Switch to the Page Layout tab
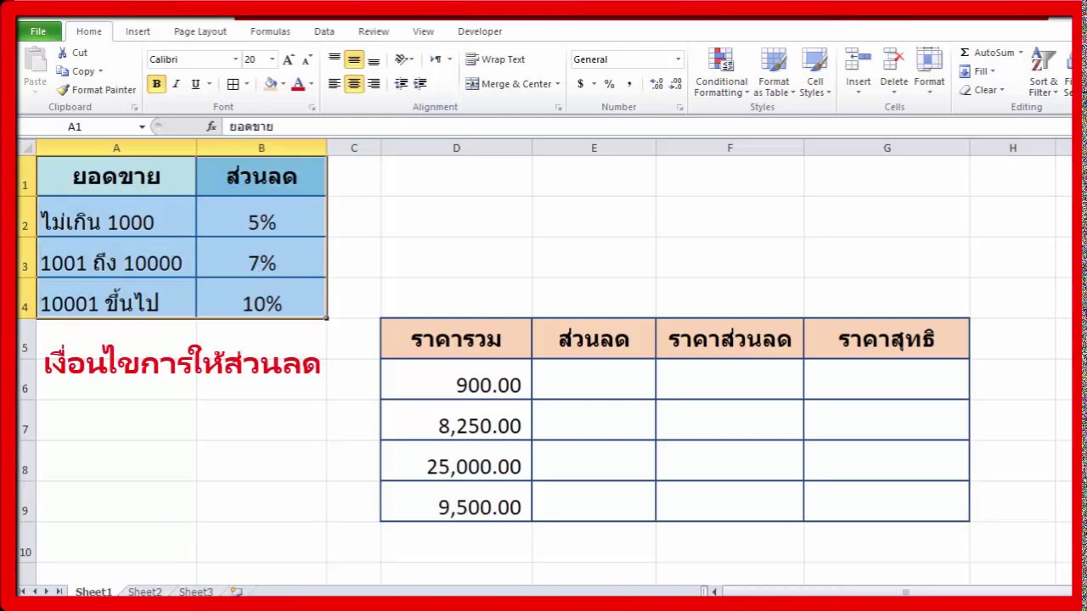This screenshot has height=611, width=1087. coord(200,31)
